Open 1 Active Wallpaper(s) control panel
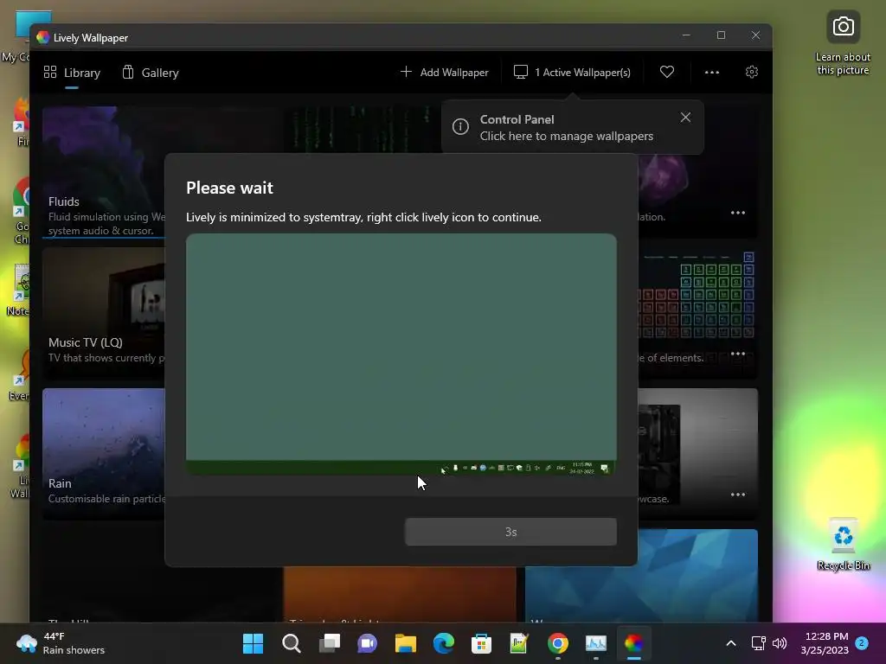Screen dimensions: 886x664 (x=572, y=73)
